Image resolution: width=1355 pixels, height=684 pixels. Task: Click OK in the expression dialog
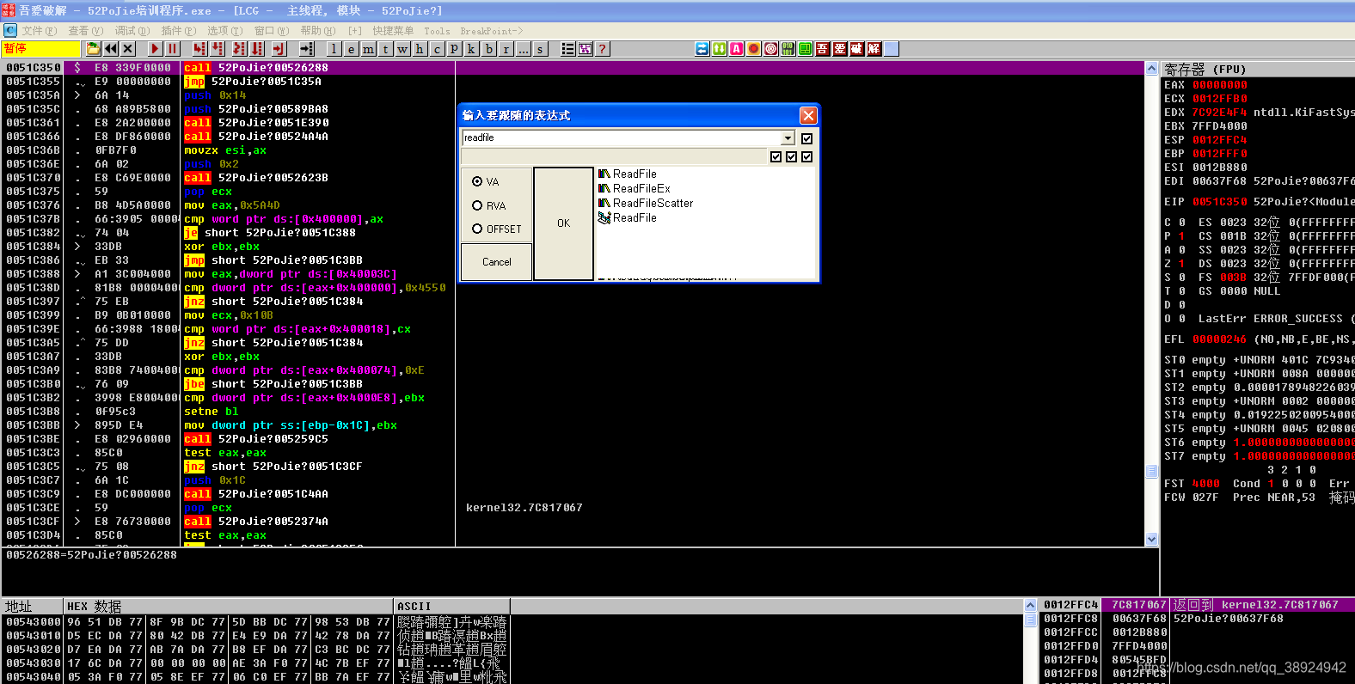563,223
